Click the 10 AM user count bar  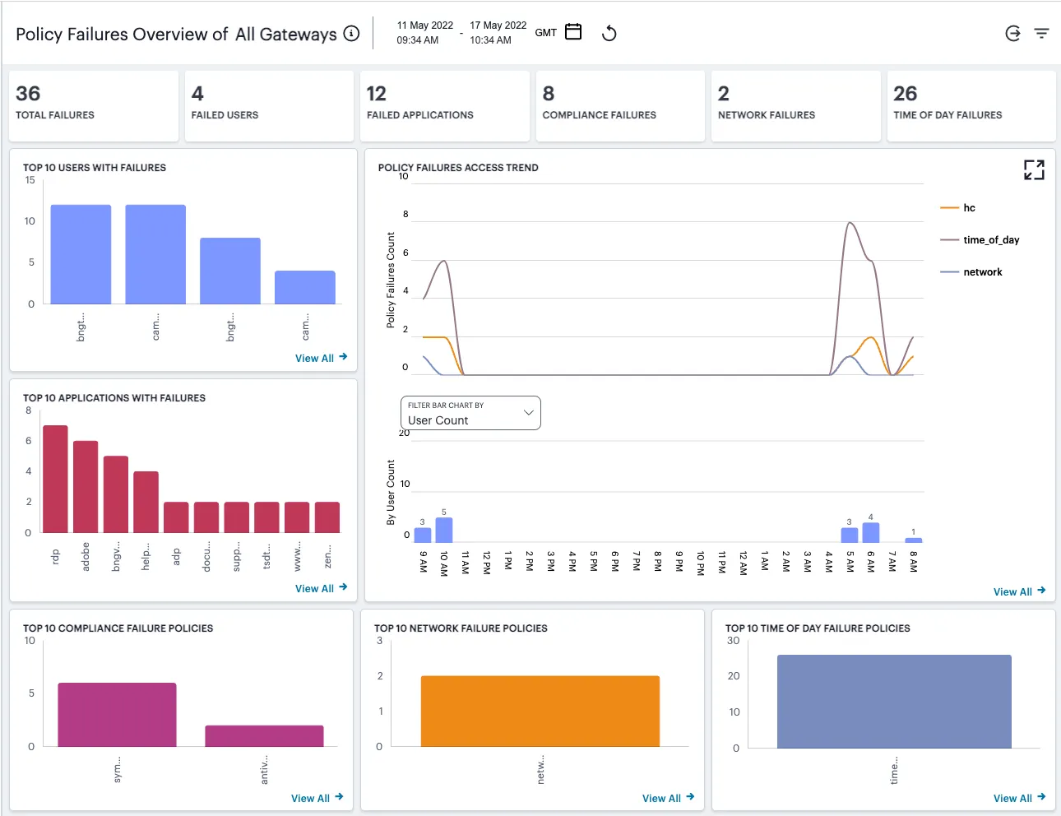444,530
